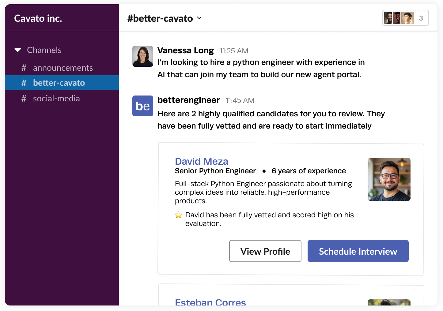Click the betterengineer bot app icon
This screenshot has width=443, height=311.
[142, 106]
